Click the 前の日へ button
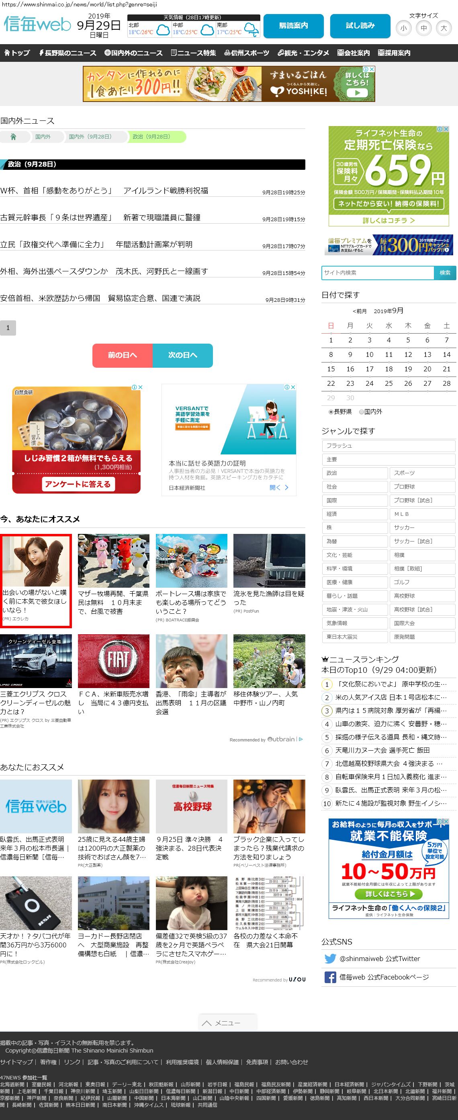The width and height of the screenshot is (458, 1120). coord(122,355)
